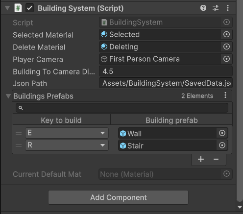Click the Building prefab column header

[x=171, y=120]
